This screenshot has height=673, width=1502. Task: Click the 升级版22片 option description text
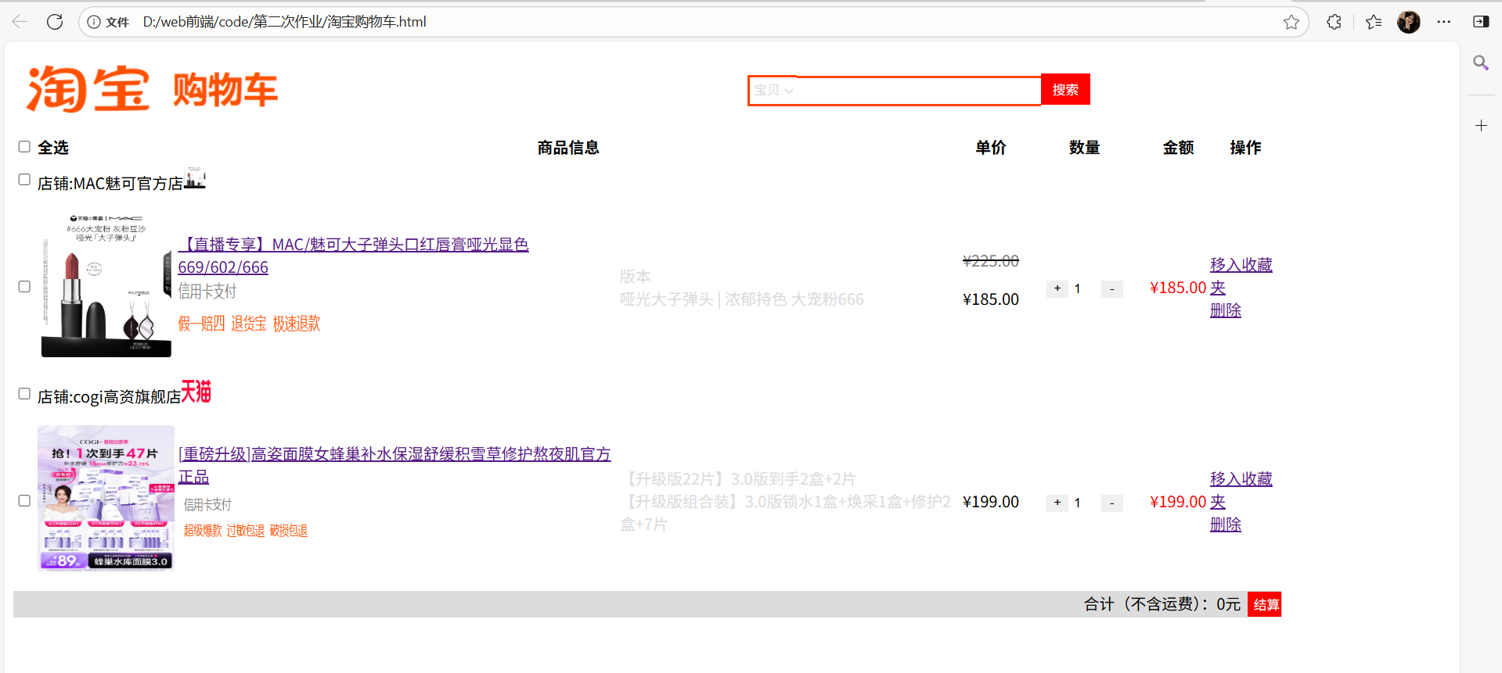(x=740, y=479)
